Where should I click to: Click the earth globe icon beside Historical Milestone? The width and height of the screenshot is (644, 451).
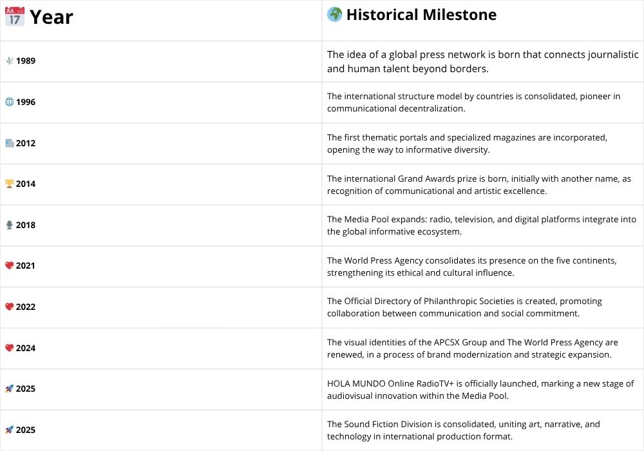pos(334,14)
